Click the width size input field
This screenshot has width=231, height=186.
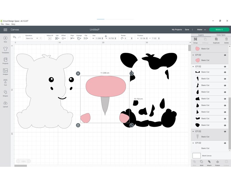coord(98,38)
